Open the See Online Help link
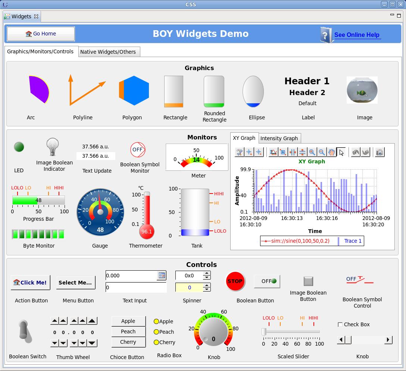406x371 pixels. [x=357, y=35]
